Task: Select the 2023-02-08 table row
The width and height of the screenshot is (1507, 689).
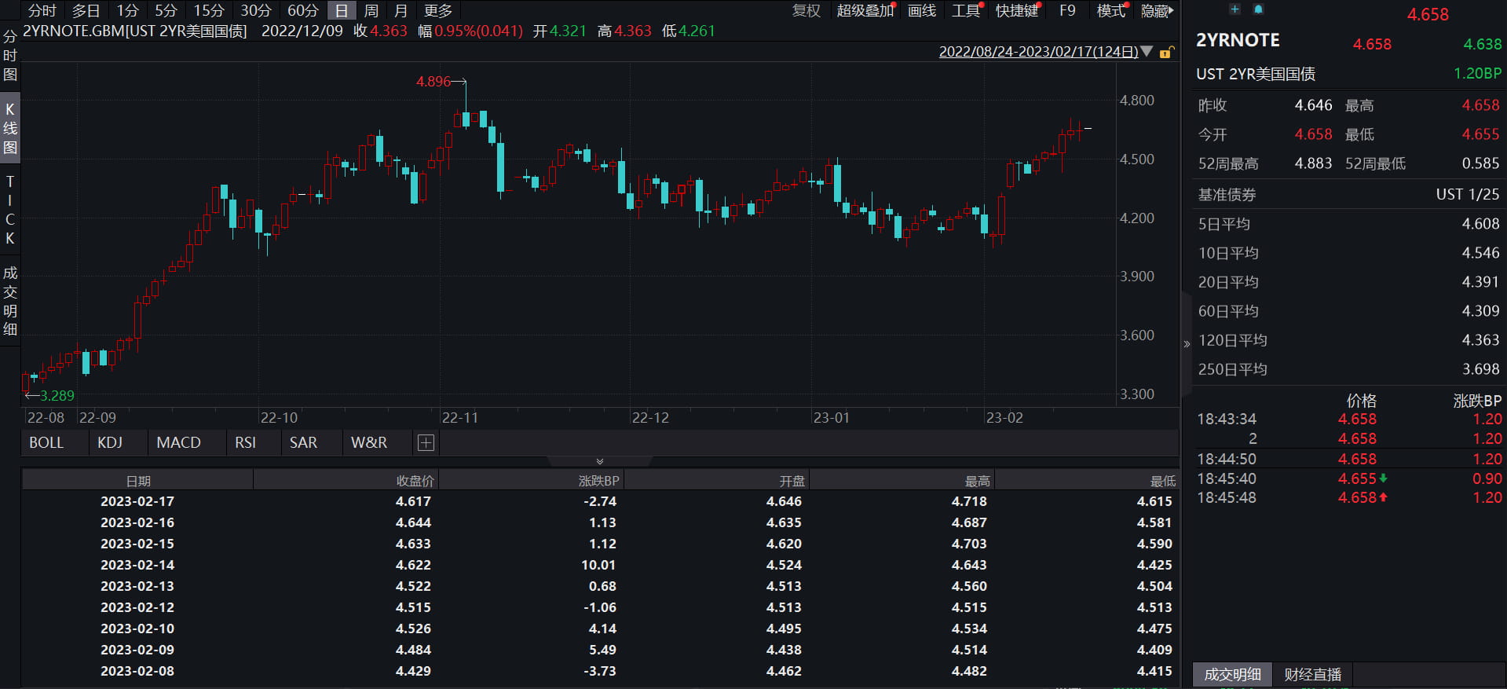Action: (x=600, y=671)
